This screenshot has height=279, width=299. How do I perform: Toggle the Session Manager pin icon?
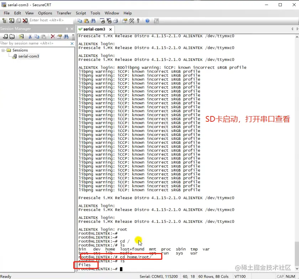[67, 29]
